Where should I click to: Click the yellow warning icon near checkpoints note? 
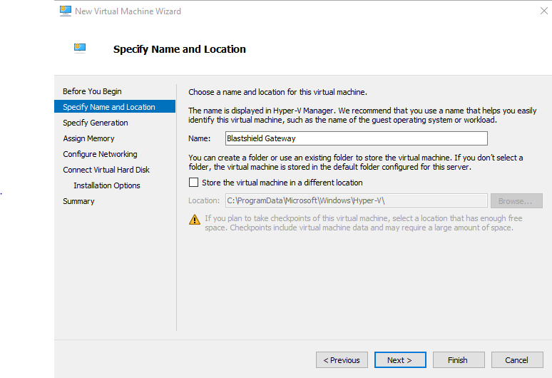[195, 220]
